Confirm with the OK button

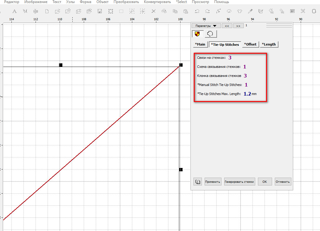[265, 182]
